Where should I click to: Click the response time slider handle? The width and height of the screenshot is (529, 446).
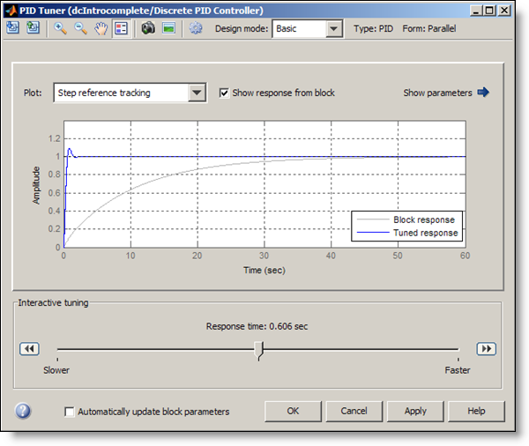[x=258, y=350]
